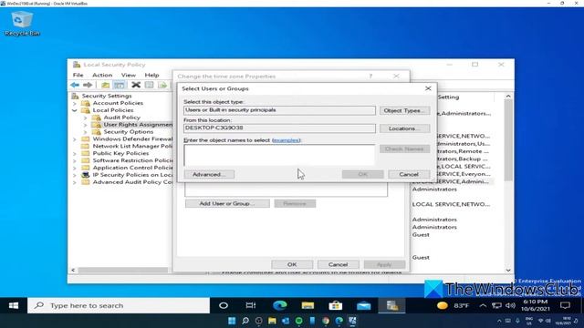Image resolution: width=584 pixels, height=328 pixels.
Task: Click the Add User or Group button
Action: click(227, 203)
